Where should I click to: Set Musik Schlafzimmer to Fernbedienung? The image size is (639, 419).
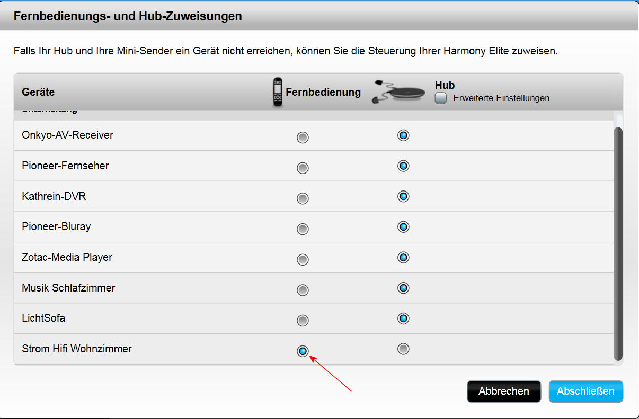pyautogui.click(x=303, y=290)
